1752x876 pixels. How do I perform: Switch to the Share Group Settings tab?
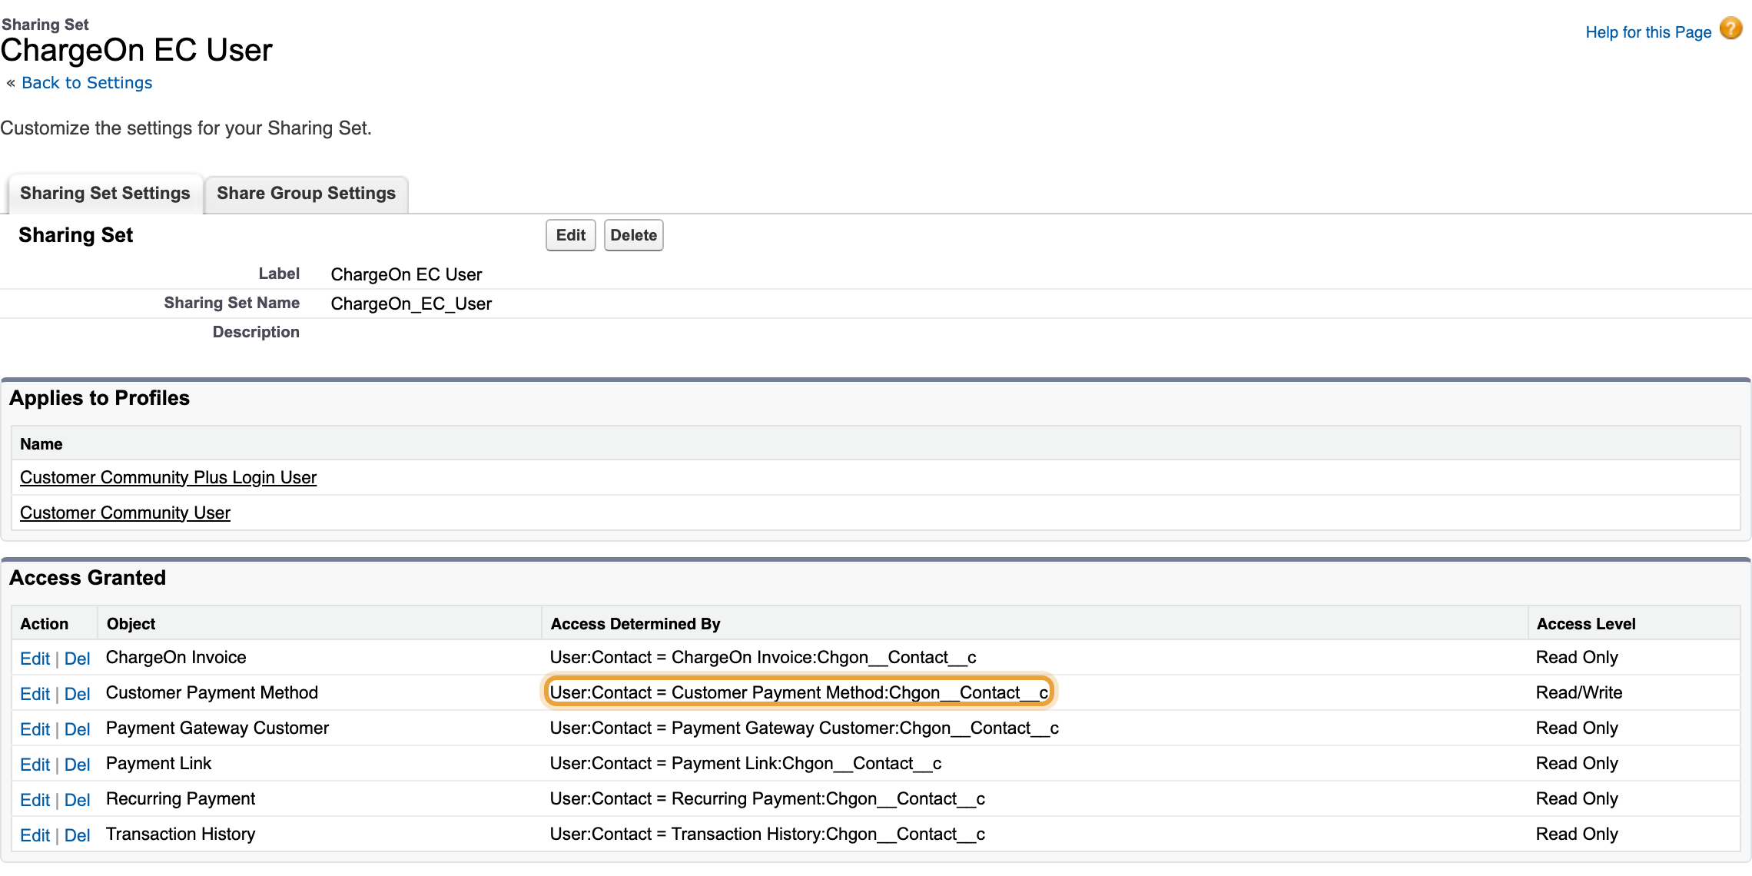coord(306,194)
